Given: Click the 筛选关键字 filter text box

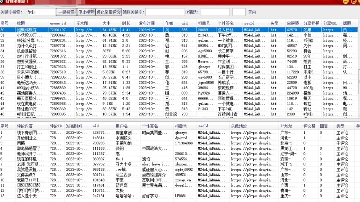Looking at the screenshot, I should (x=164, y=12).
